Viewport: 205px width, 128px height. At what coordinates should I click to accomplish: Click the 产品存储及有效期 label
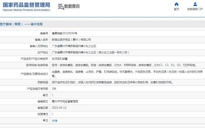pos(38,89)
